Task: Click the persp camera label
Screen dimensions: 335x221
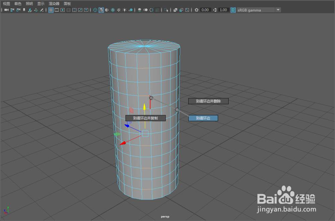Action: tap(165, 217)
